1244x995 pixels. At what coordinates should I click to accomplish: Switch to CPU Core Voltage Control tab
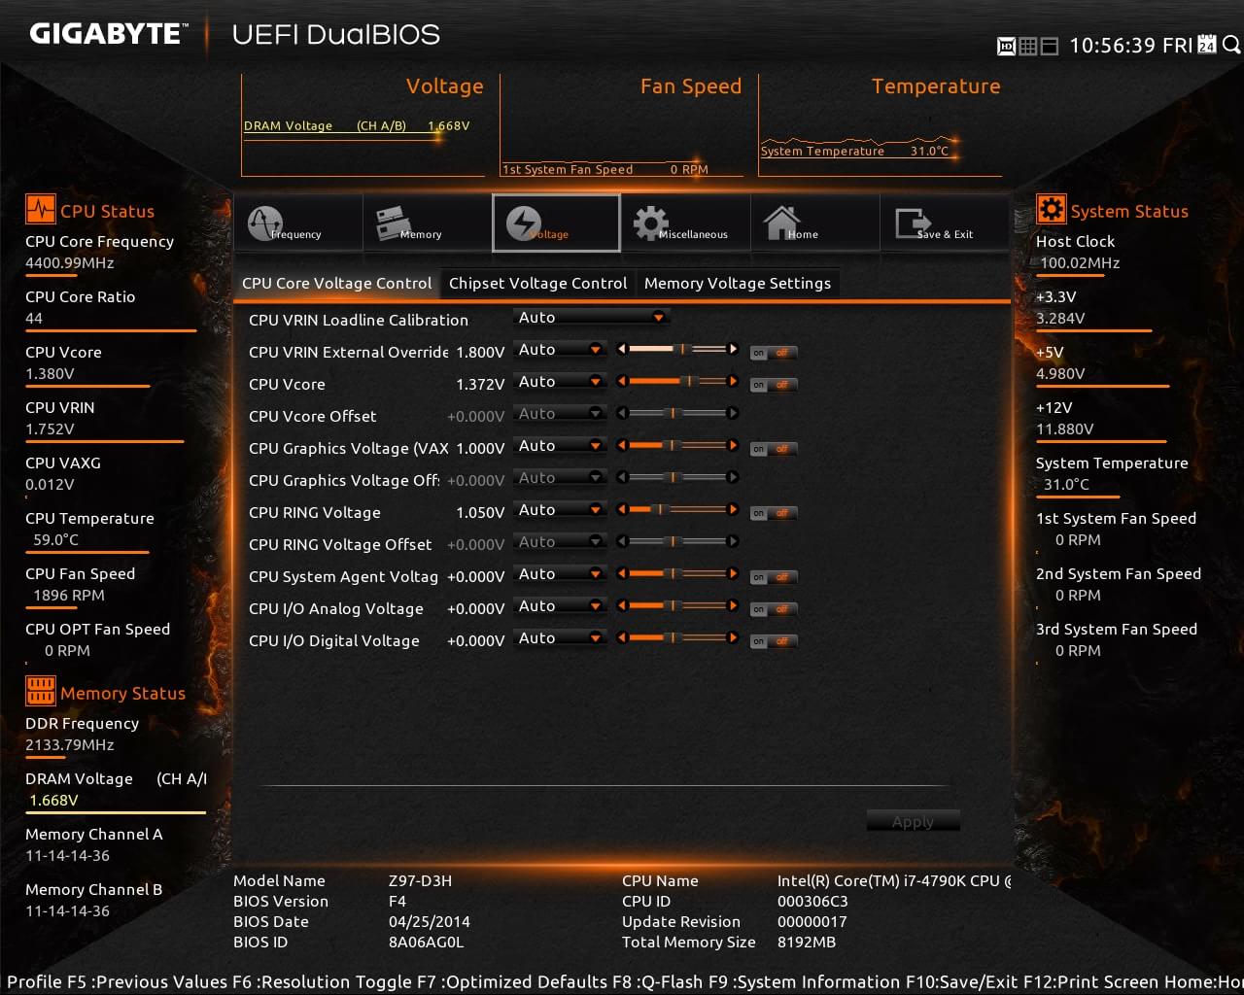tap(336, 283)
